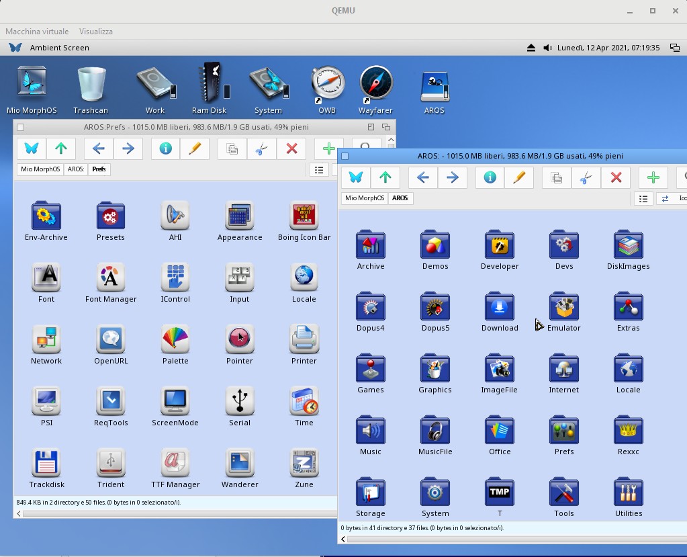Click the eject icon in top bar
The image size is (687, 557).
pyautogui.click(x=531, y=48)
